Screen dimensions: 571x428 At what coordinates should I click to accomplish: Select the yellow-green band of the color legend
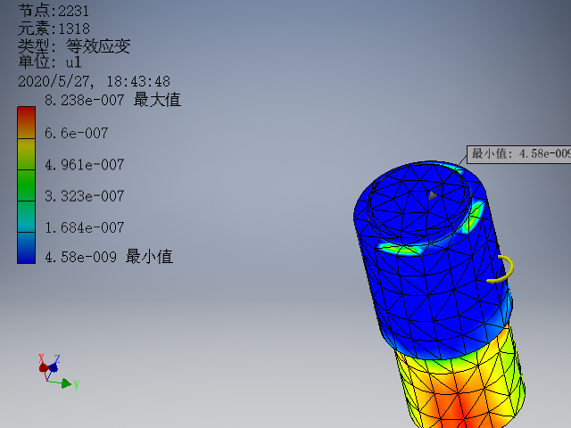pyautogui.click(x=26, y=154)
